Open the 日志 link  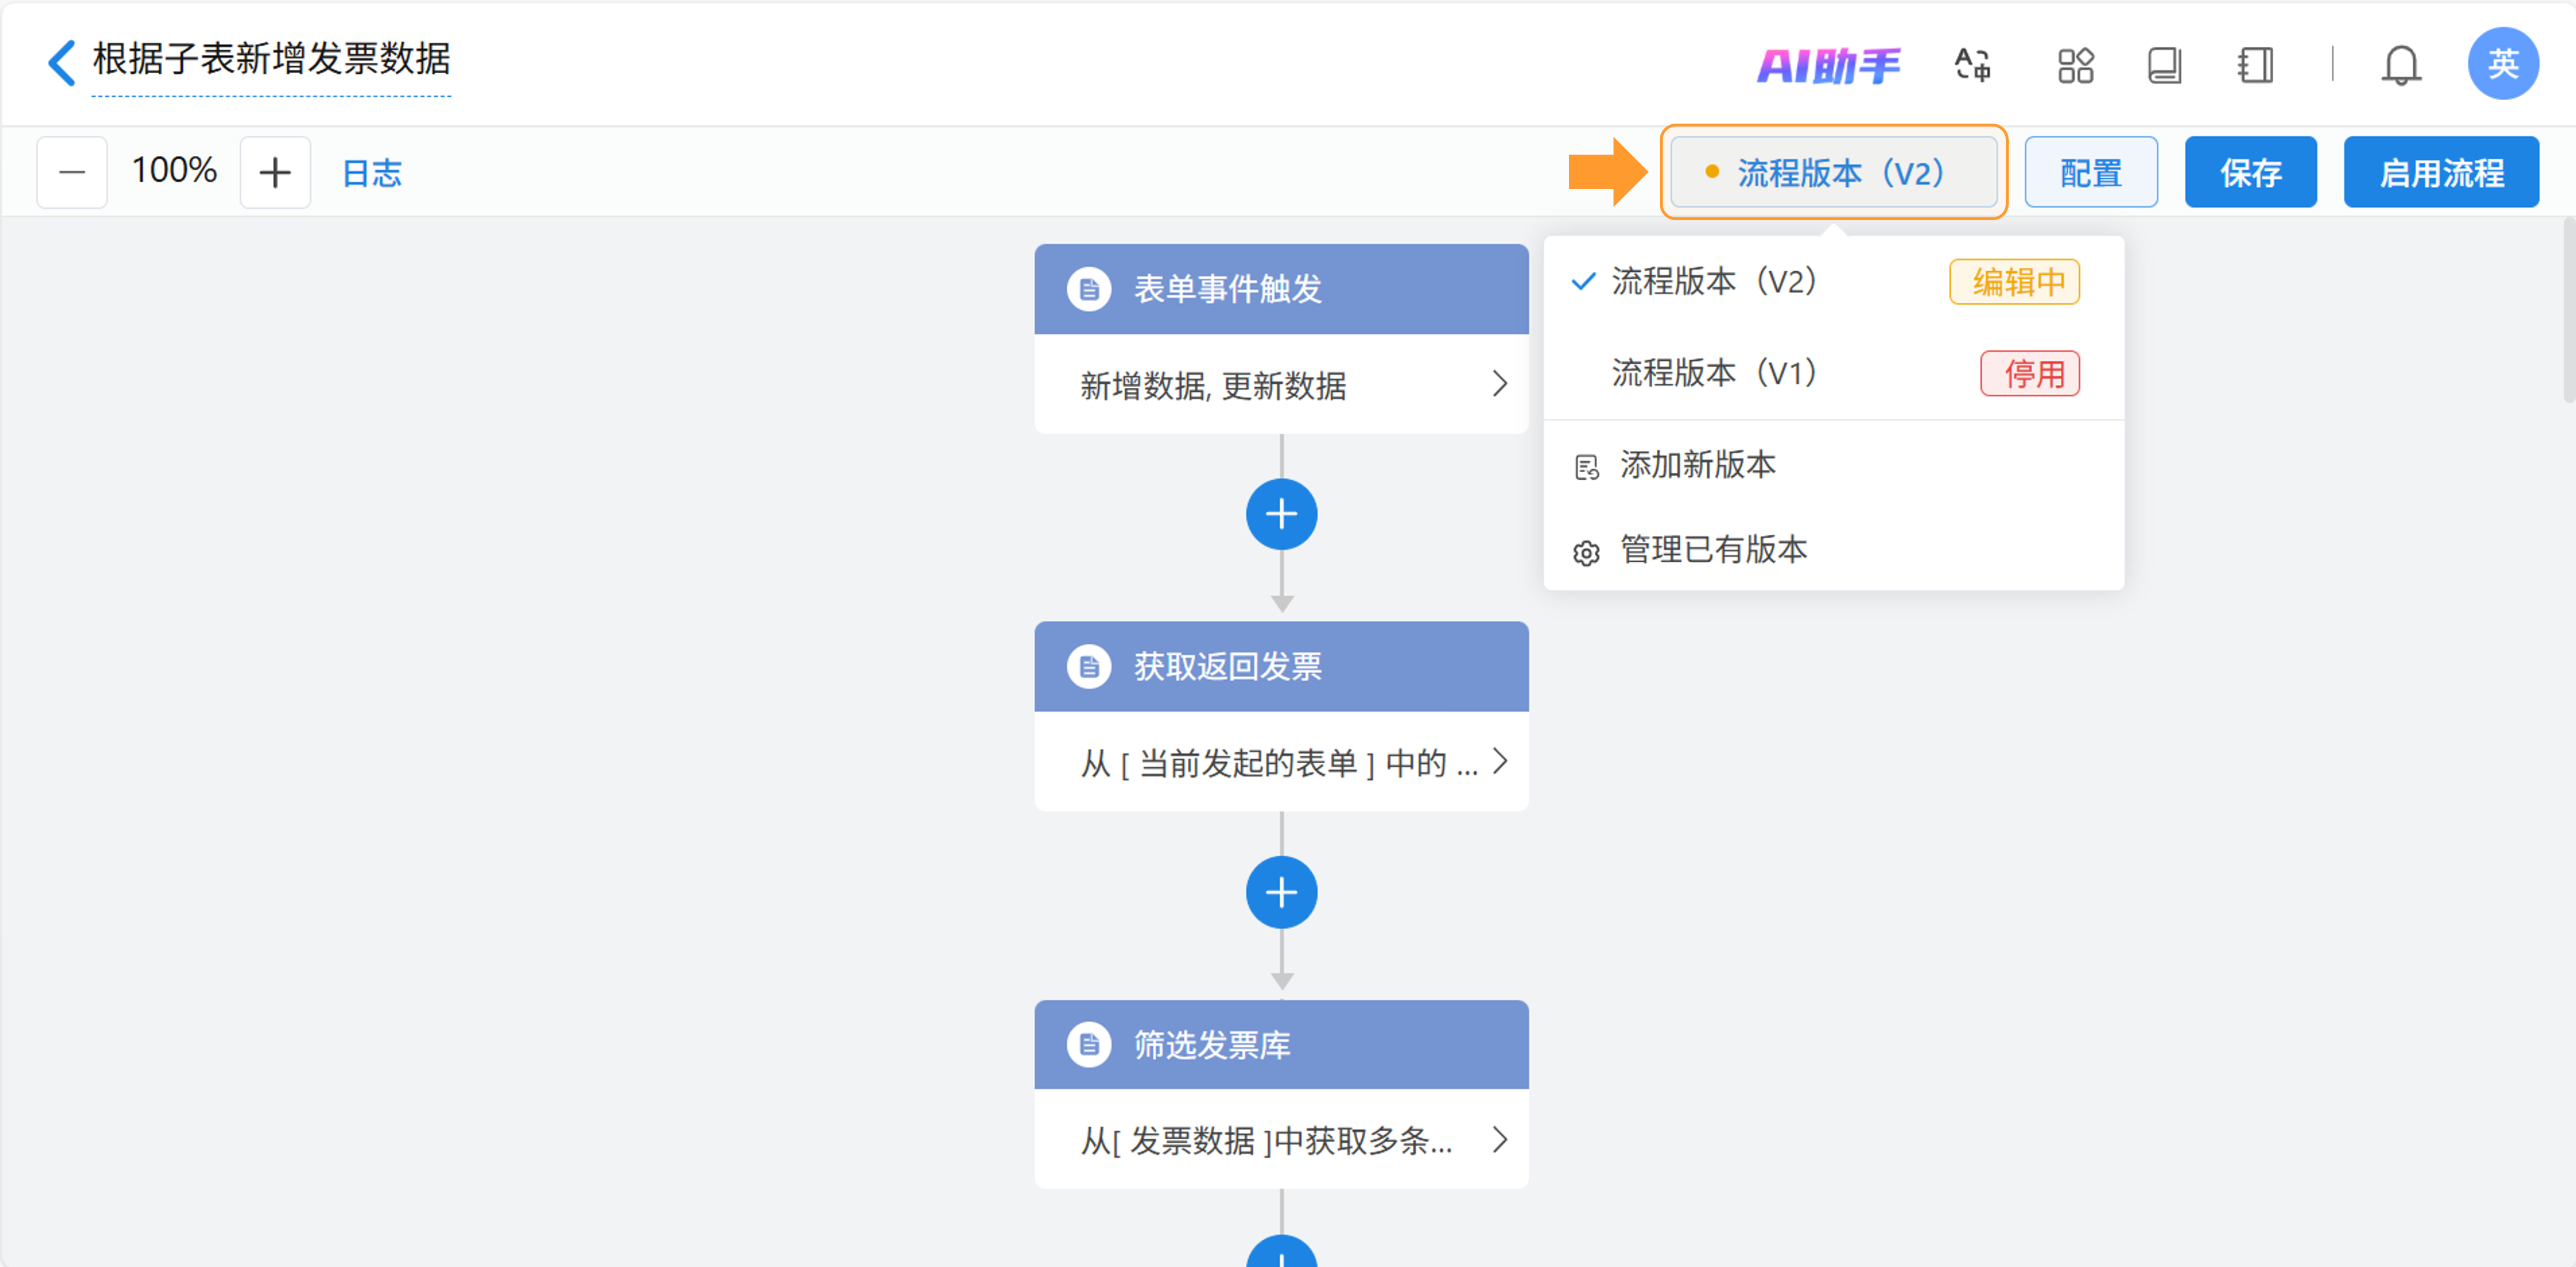point(372,173)
